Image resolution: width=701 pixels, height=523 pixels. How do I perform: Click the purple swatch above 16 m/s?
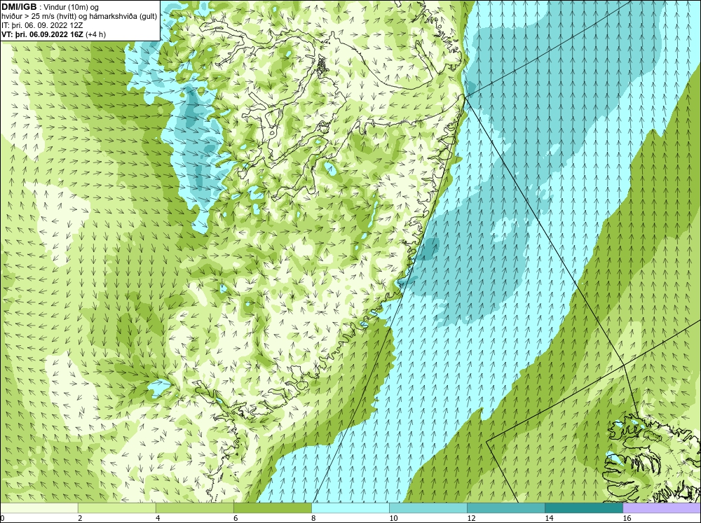(x=662, y=508)
